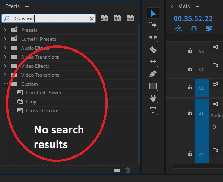Expand the Lumetri Presets folder
223x182 pixels.
[5, 39]
